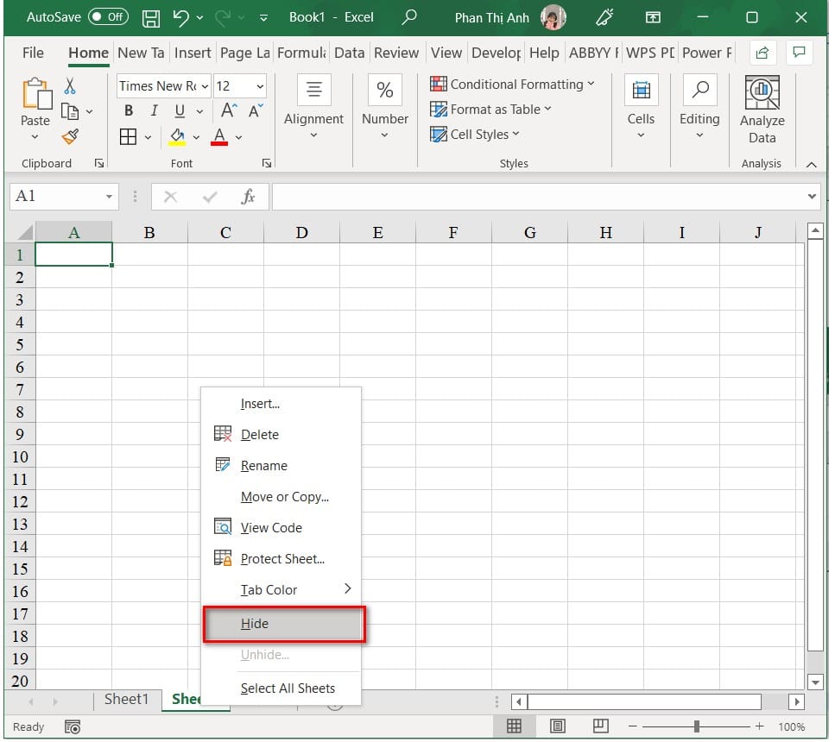This screenshot has width=835, height=742.
Task: Switch to Review ribbon tab
Action: coord(396,53)
